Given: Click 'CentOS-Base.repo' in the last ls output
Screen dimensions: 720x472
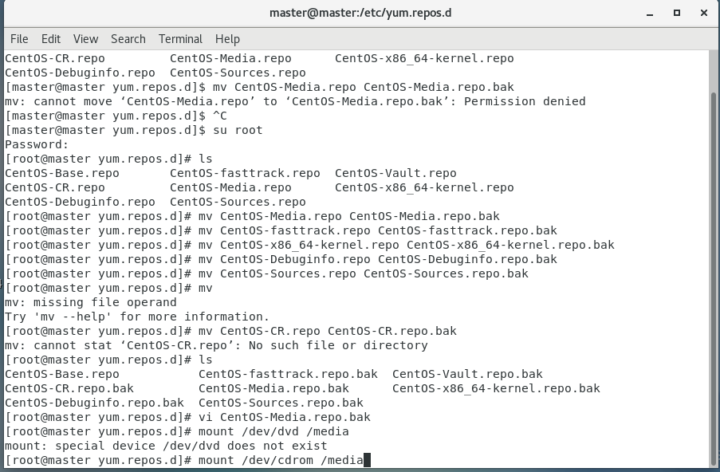Looking at the screenshot, I should pyautogui.click(x=62, y=374).
